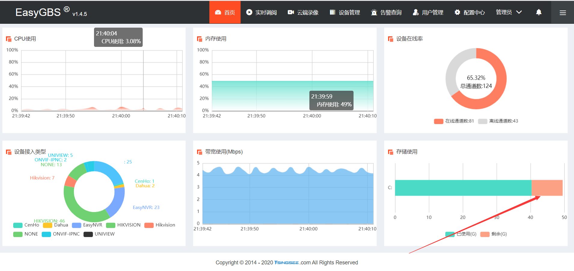Click the EasyGBS logo title
Viewport: 574px width, 271px height.
(38, 12)
